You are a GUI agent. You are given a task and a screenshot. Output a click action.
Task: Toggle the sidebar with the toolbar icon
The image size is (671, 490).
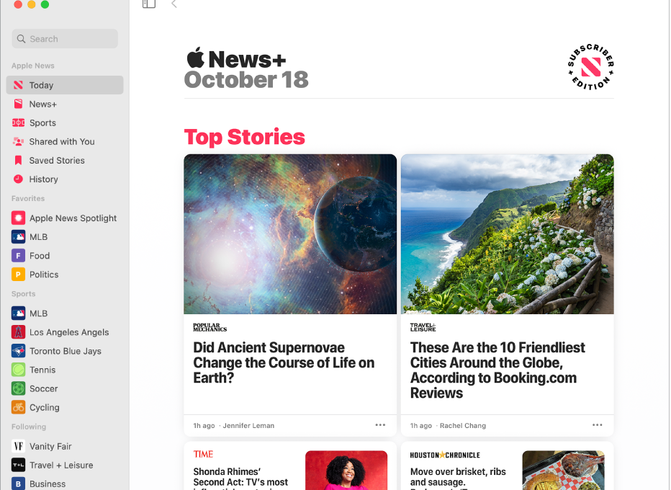pyautogui.click(x=149, y=4)
